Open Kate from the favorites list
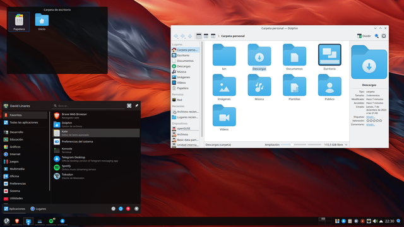The height and width of the screenshot is (227, 404). pos(97,133)
